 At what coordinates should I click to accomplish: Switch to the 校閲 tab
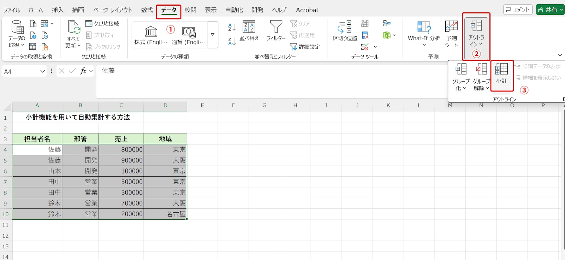(190, 10)
